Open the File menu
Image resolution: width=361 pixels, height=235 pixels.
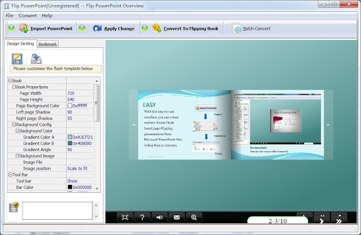point(10,16)
